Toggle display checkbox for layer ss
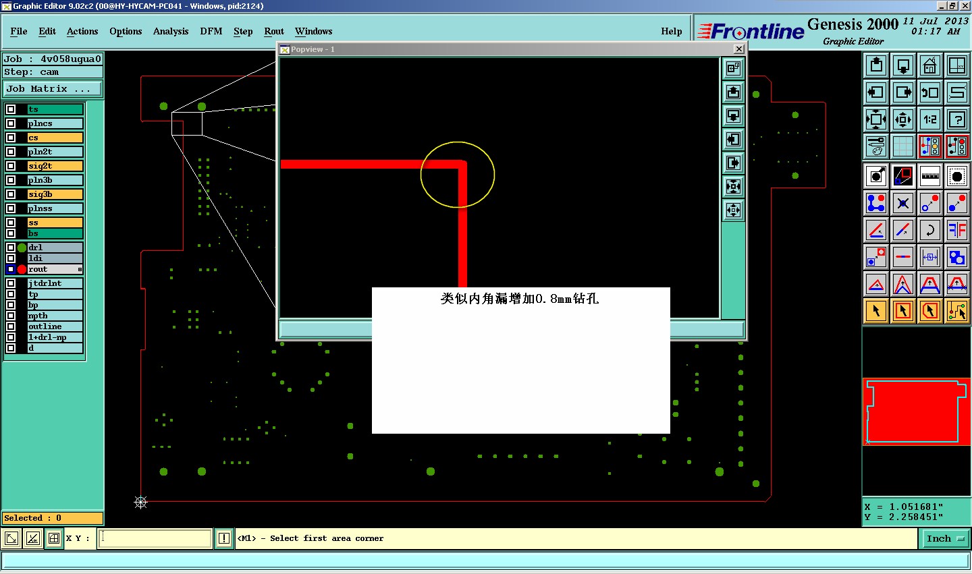The height and width of the screenshot is (574, 972). click(11, 223)
